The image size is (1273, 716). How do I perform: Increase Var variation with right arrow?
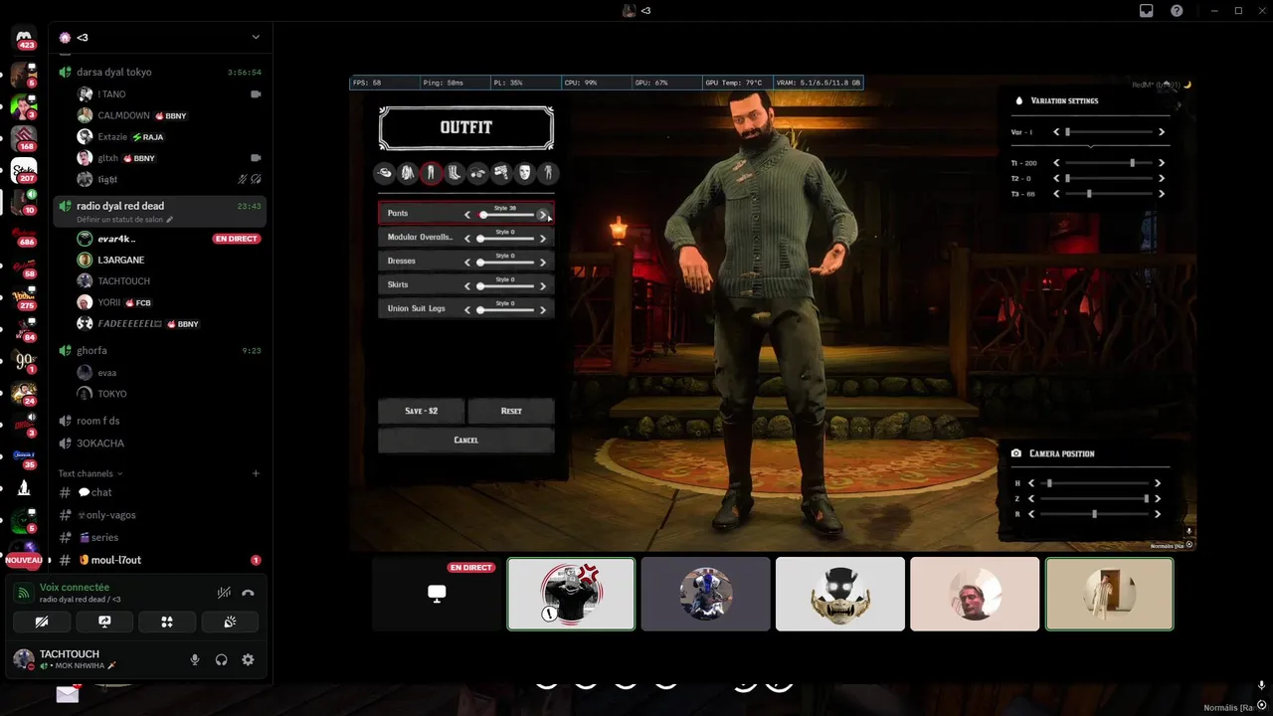[x=1161, y=132]
